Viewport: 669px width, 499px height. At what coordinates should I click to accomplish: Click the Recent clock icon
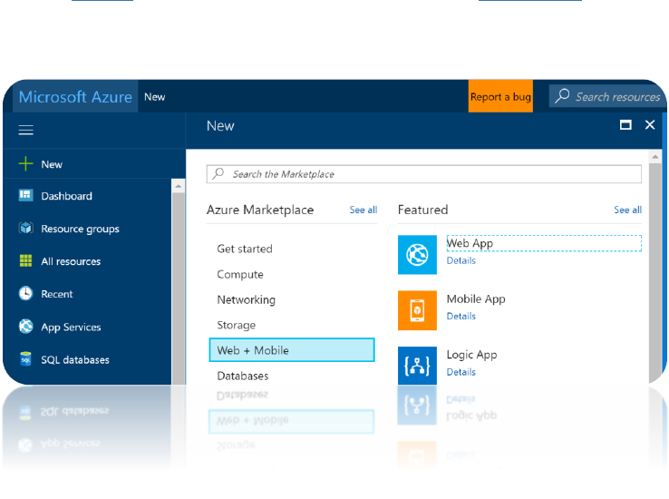pos(25,294)
